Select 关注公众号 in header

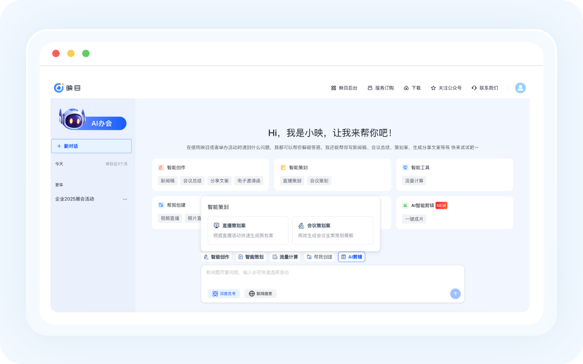[446, 88]
